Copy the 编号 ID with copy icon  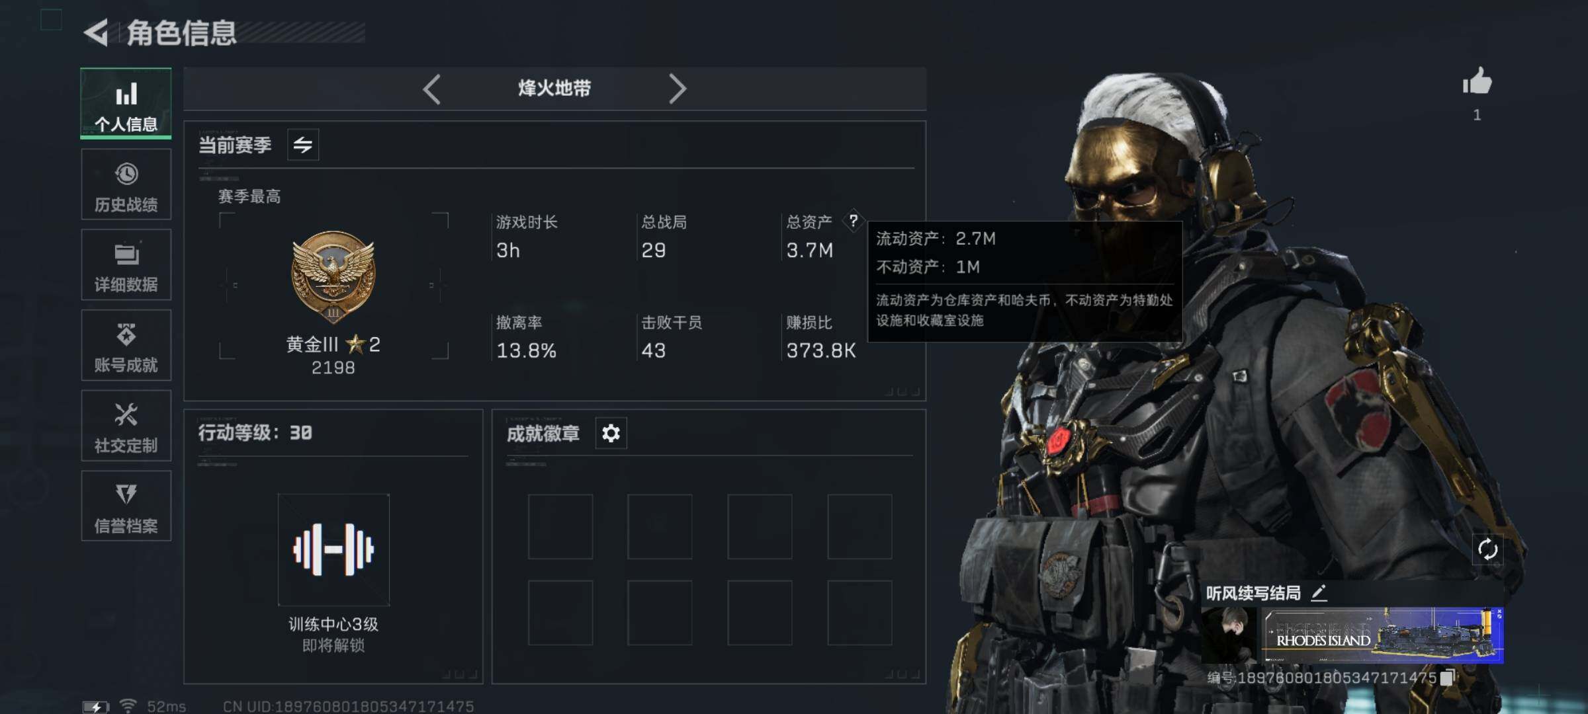tap(1447, 678)
